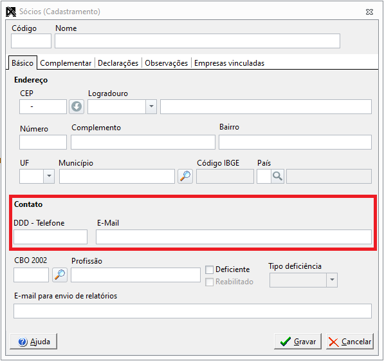Viewport: 384px width, 361px height.
Task: Expand the Tipo deficiência dropdown
Action: (x=332, y=280)
